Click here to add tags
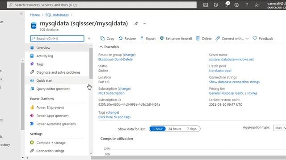This screenshot has height=160, width=286. click(114, 117)
